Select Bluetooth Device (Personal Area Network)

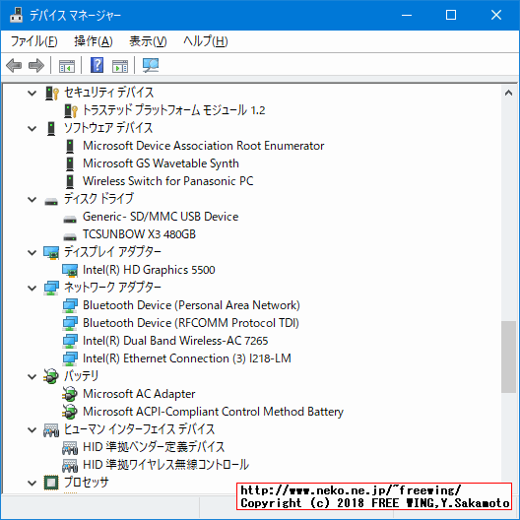[191, 305]
